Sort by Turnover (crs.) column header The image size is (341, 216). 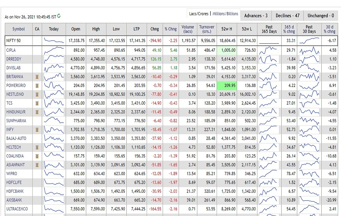[207, 29]
